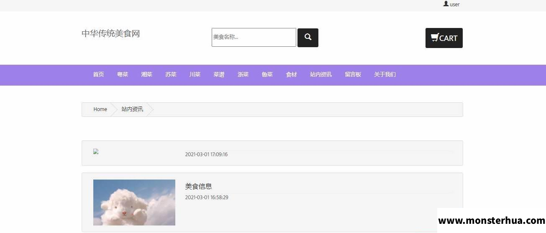Click the 站内资讯 breadcrumb
The width and height of the screenshot is (546, 233).
pyautogui.click(x=132, y=109)
